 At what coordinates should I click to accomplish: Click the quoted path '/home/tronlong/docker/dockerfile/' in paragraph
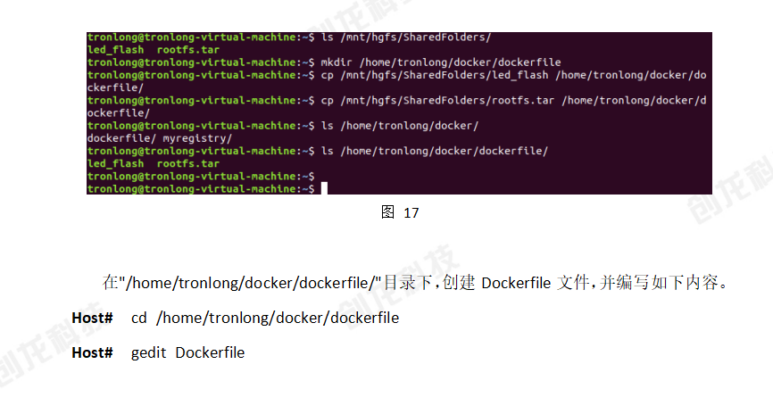[251, 283]
